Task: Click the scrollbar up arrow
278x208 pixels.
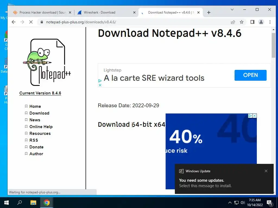Action: point(273,30)
